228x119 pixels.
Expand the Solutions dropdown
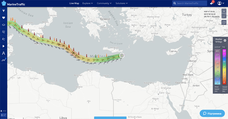[121, 3]
